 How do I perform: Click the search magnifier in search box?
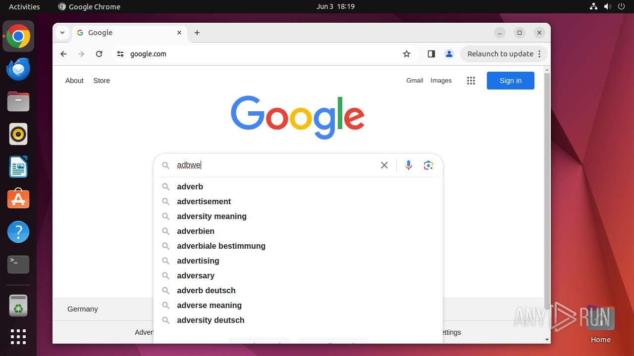166,165
